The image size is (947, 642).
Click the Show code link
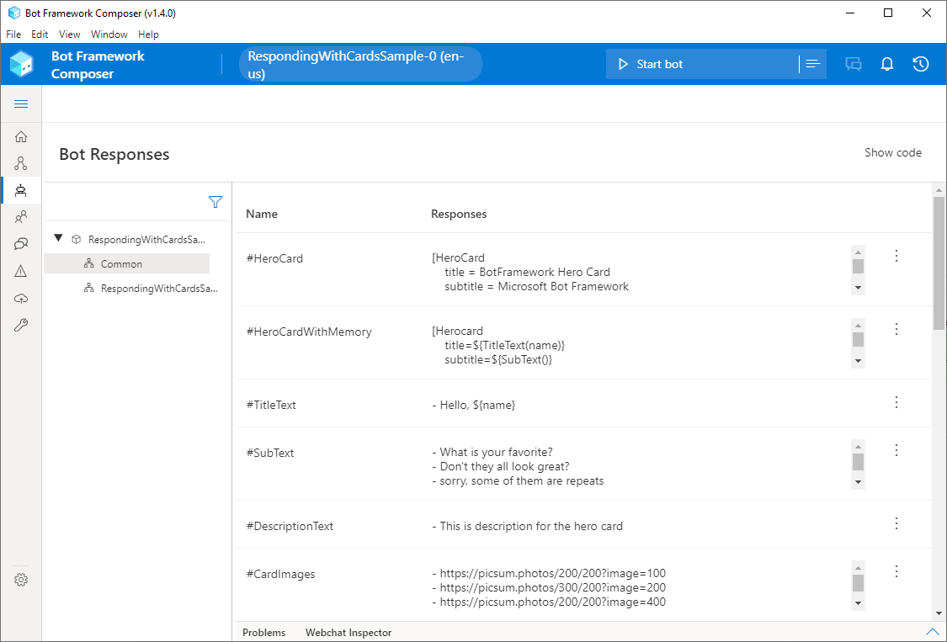click(x=892, y=153)
